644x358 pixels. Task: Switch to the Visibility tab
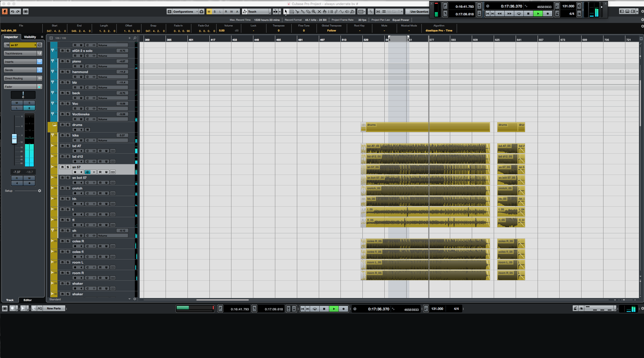point(30,37)
